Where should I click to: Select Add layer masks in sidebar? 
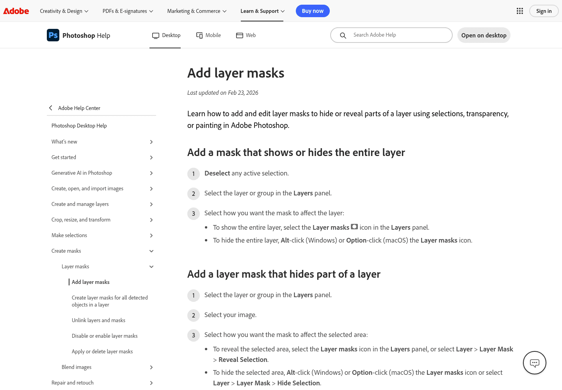coord(91,282)
